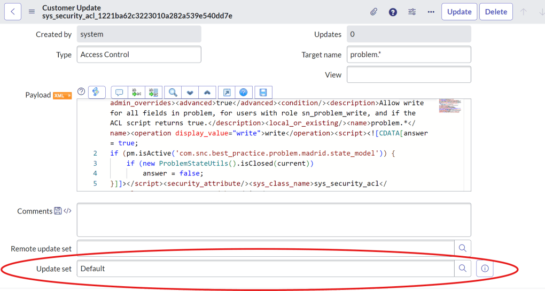Toggle HTML code view for Comments
The width and height of the screenshot is (545, 291).
coord(67,211)
